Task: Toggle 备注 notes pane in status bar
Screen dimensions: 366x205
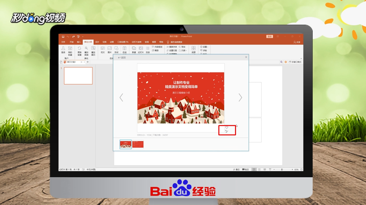Action: (x=236, y=169)
